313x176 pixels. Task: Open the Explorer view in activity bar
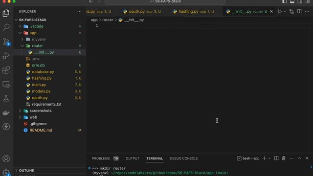click(x=6, y=13)
